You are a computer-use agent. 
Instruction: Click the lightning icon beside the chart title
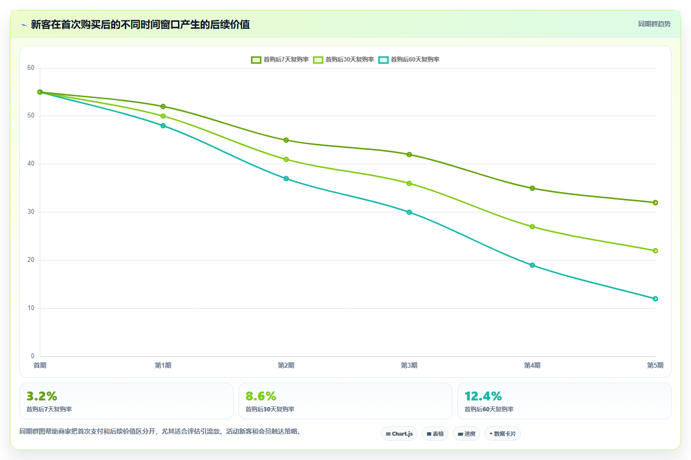(x=23, y=25)
